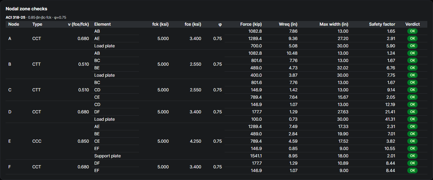Click OK badge for Node E AE element
Viewport: 433px width, 180px height.
(412, 127)
